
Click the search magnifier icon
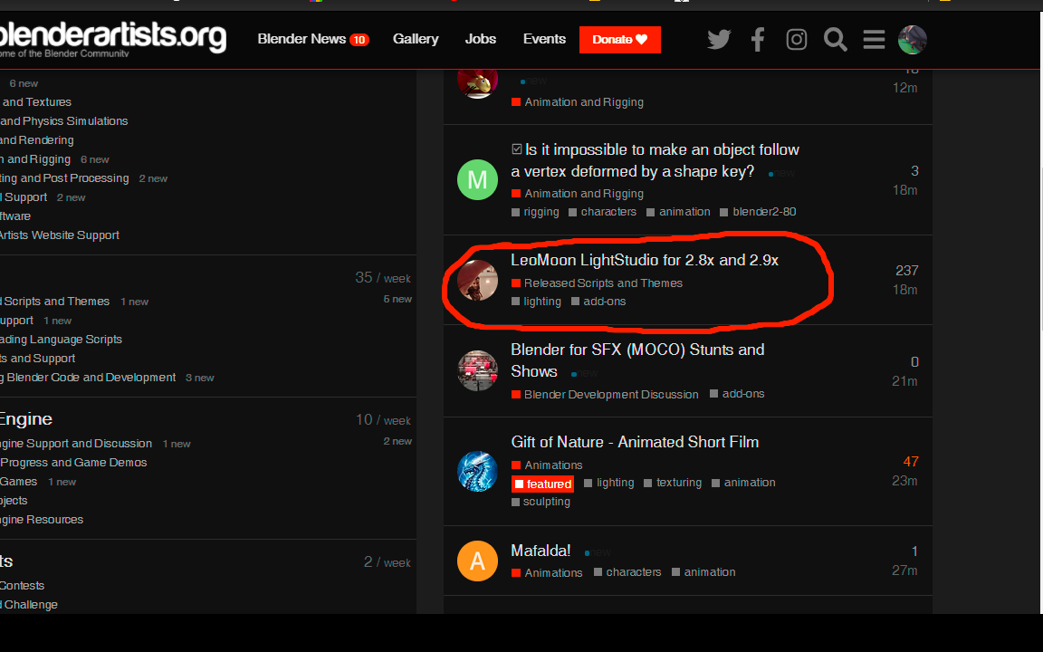(x=836, y=39)
